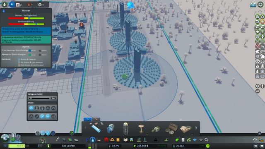Click the pipette picker tool
The height and width of the screenshot is (149, 265).
click(58, 139)
